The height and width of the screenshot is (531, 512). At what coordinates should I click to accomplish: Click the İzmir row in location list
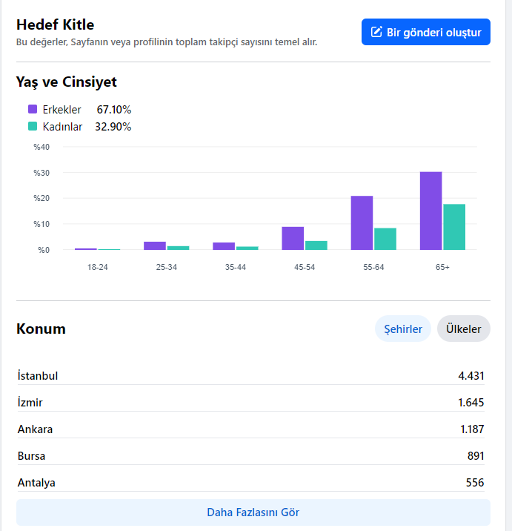(x=250, y=402)
